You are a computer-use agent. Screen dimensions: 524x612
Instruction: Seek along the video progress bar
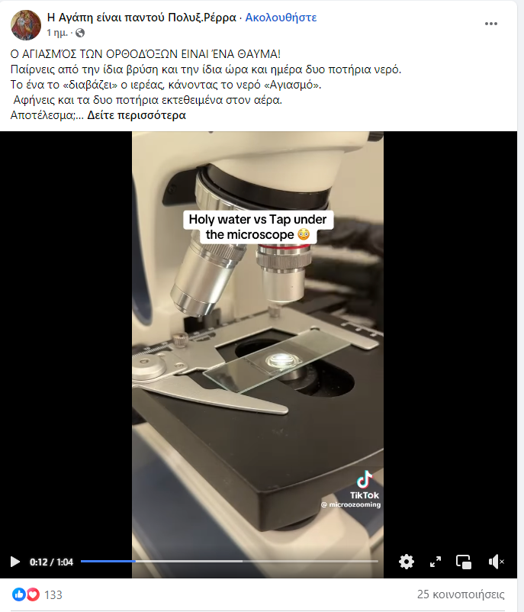coord(230,562)
